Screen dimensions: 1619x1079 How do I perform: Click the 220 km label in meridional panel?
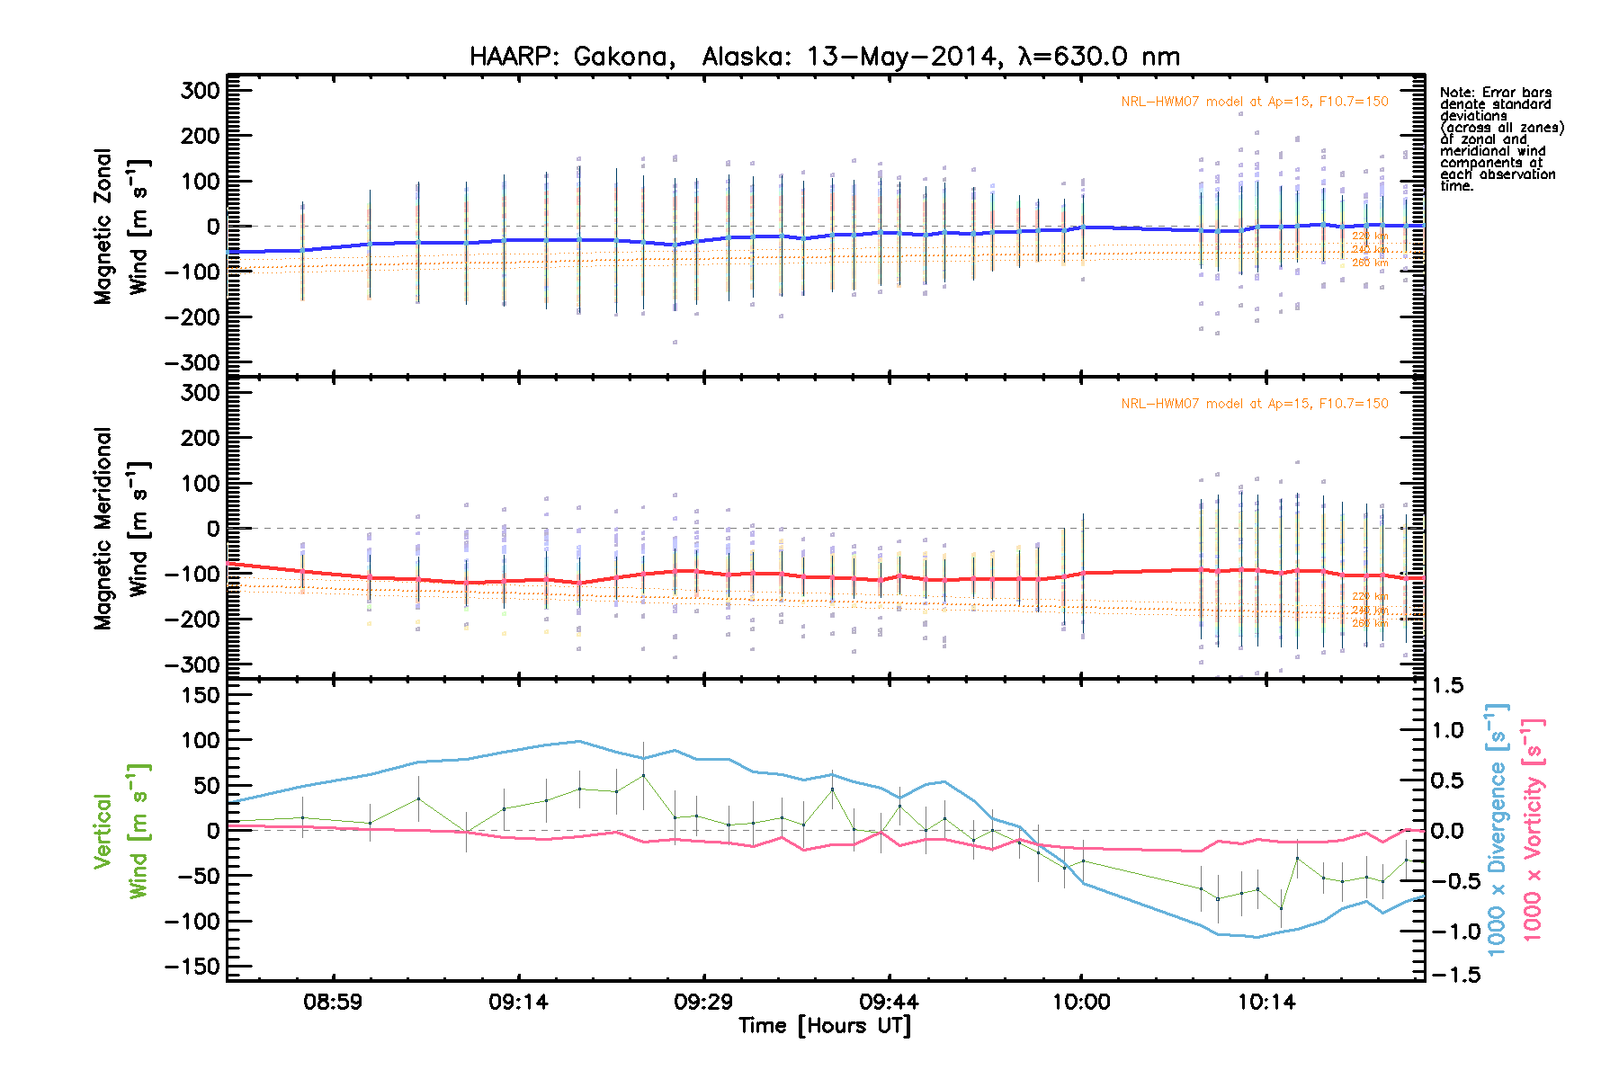[1369, 596]
